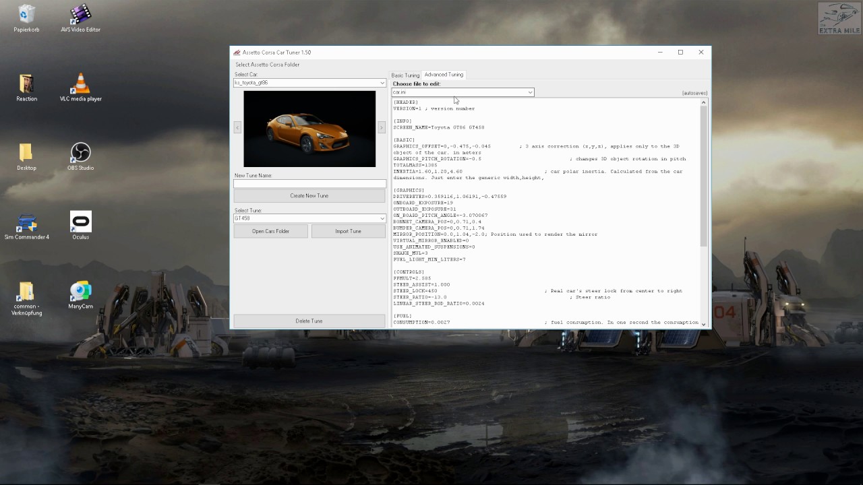
Task: Click the LINEAR_STEER_ROD_RATIO=0.0024 line
Action: point(439,304)
